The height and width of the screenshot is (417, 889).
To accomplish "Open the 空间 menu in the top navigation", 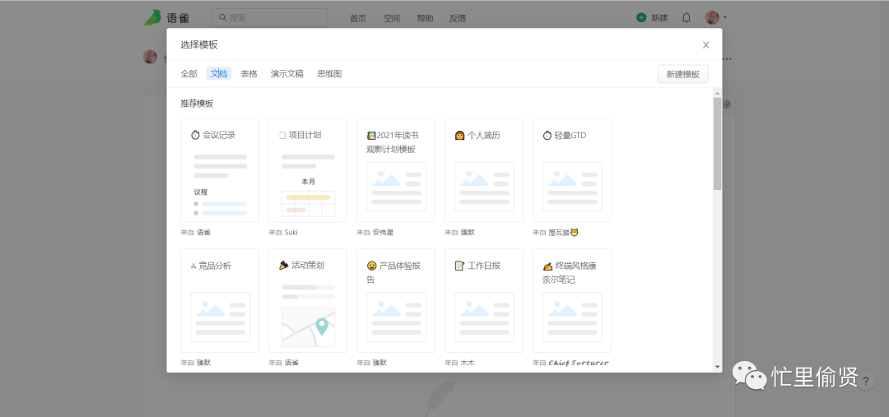I will (391, 18).
